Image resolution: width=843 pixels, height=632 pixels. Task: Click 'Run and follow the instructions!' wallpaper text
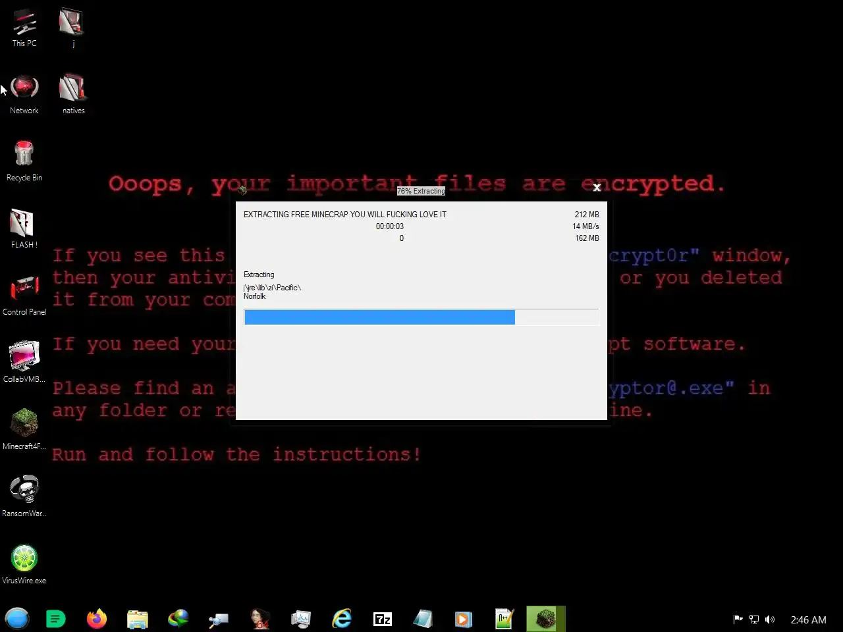(x=236, y=454)
